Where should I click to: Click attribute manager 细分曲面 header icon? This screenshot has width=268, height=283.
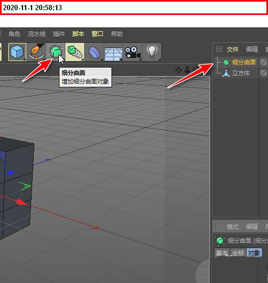pyautogui.click(x=220, y=241)
